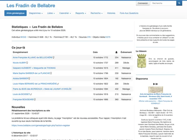Click the family coat of arms image
Screen dimensions: 187x140
click(x=141, y=61)
